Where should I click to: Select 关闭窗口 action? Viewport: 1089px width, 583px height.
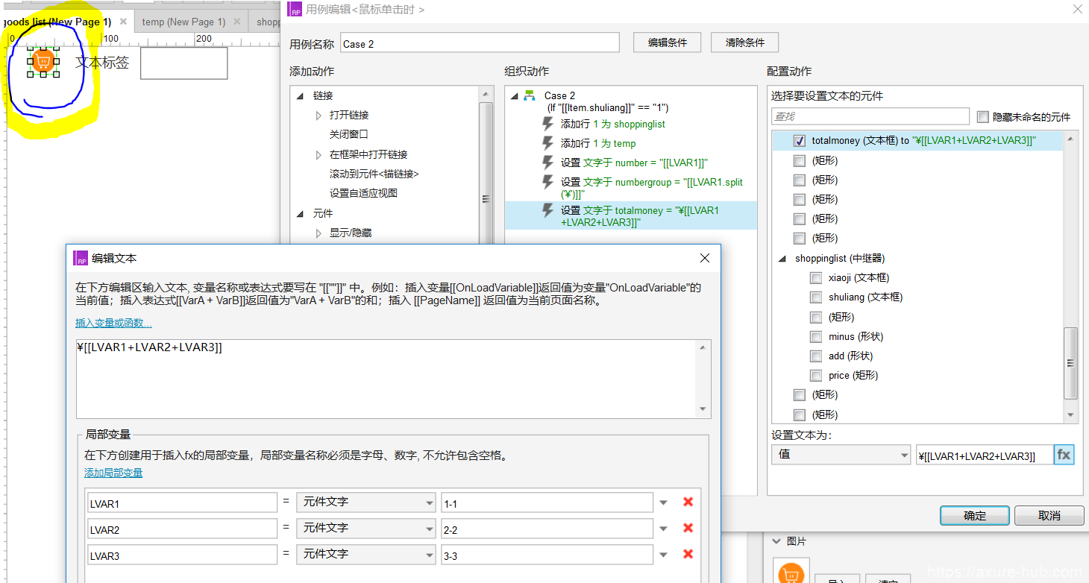tap(349, 135)
